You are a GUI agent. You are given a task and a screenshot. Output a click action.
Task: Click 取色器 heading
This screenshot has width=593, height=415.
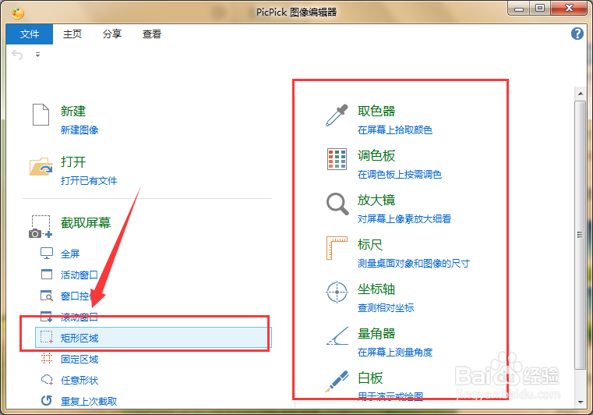click(x=376, y=111)
